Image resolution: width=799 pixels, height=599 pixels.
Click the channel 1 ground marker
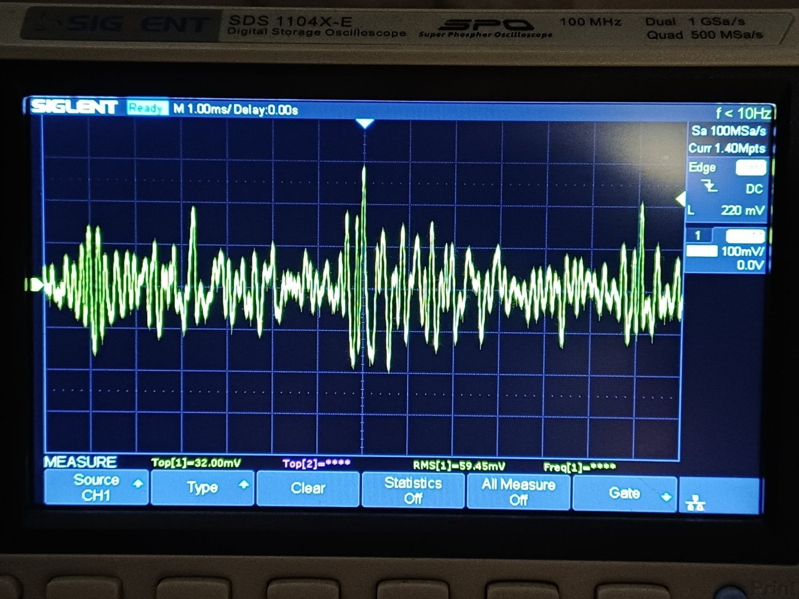[36, 285]
